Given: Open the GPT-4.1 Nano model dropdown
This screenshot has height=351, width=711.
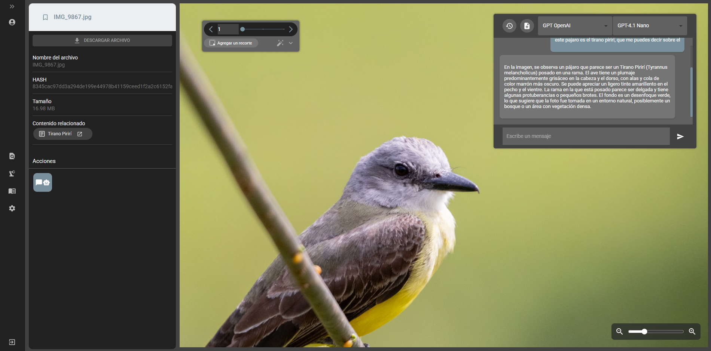Looking at the screenshot, I should (x=650, y=26).
